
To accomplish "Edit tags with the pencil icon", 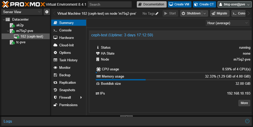I will tap(157, 13).
